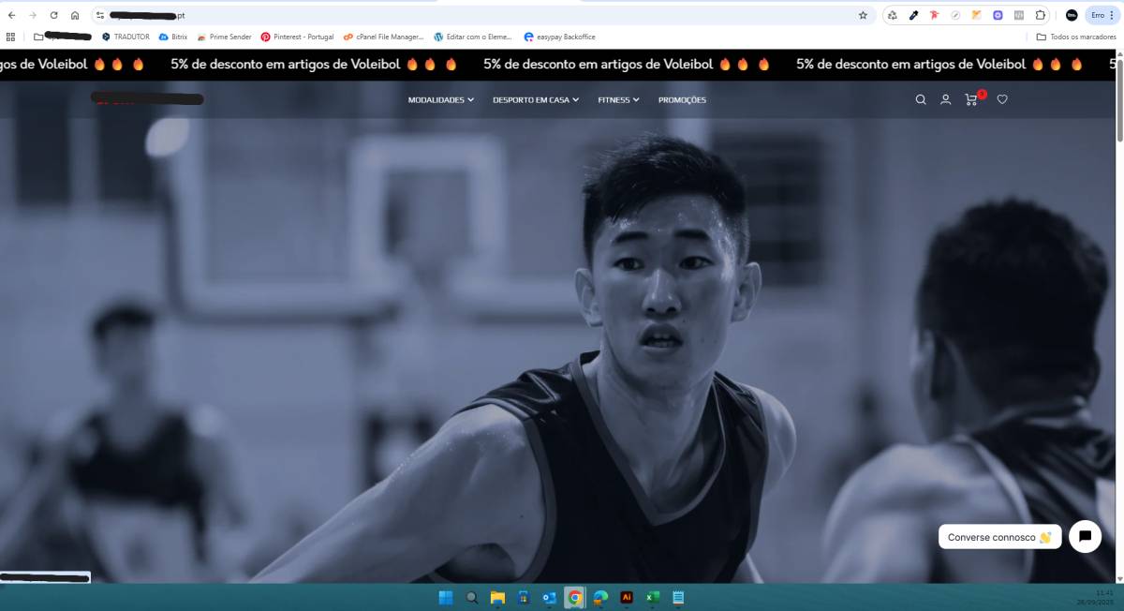
Task: Open the Extensions puzzle-piece menu
Action: coord(1041,15)
